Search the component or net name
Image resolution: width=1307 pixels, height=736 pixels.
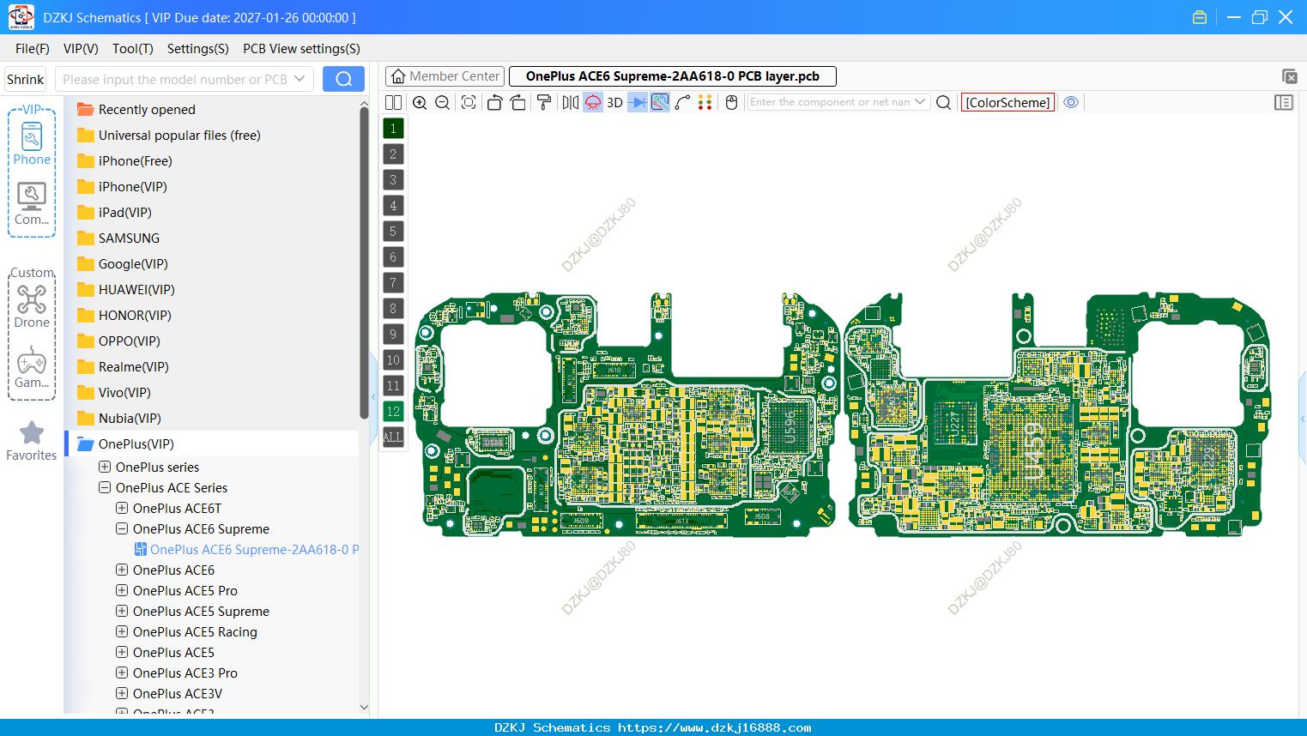tap(943, 102)
